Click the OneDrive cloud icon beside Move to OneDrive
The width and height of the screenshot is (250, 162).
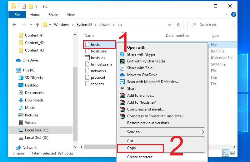(x=122, y=75)
